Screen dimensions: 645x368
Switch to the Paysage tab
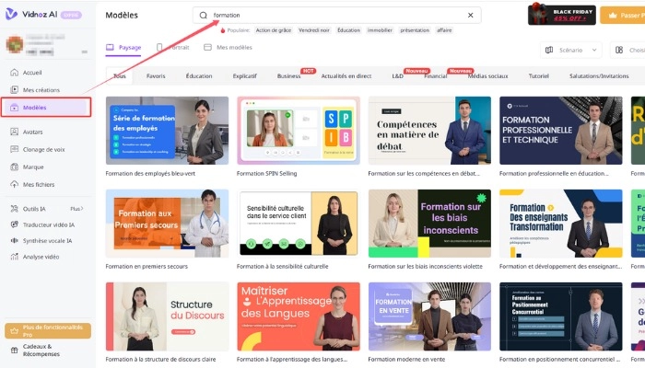click(123, 48)
